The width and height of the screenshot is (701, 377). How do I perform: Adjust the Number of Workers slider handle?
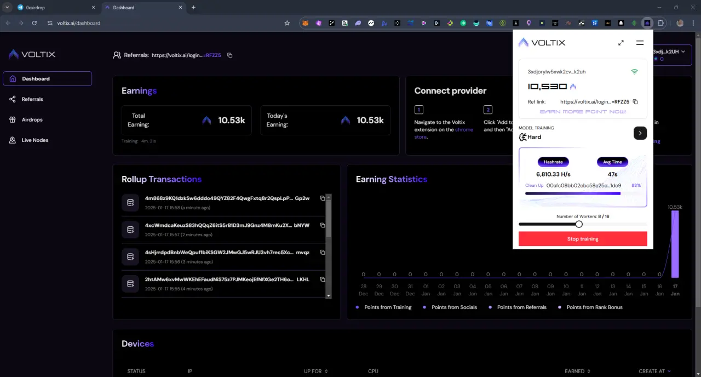coord(579,224)
